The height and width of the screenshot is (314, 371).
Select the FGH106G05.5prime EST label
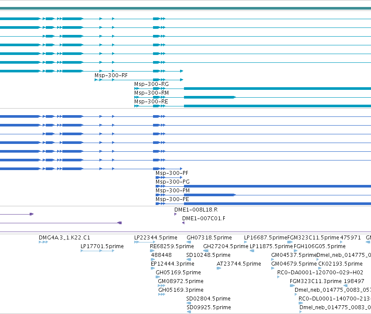pos(320,246)
